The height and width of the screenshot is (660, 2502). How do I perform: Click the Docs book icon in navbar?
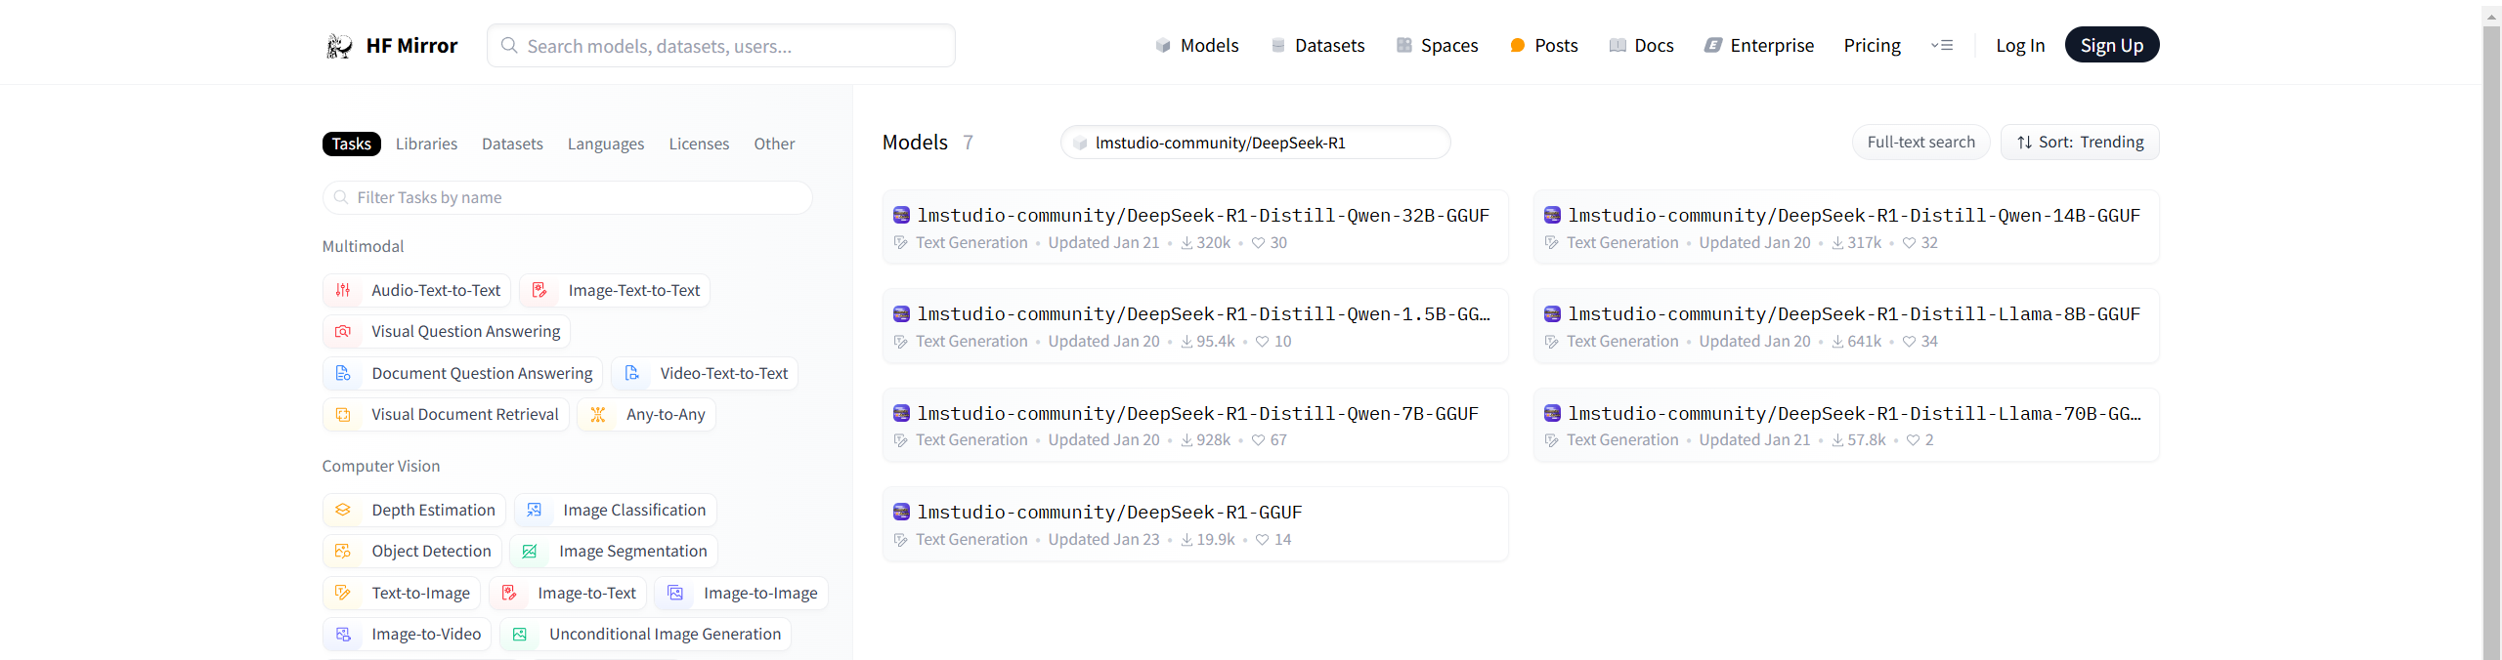(1618, 46)
